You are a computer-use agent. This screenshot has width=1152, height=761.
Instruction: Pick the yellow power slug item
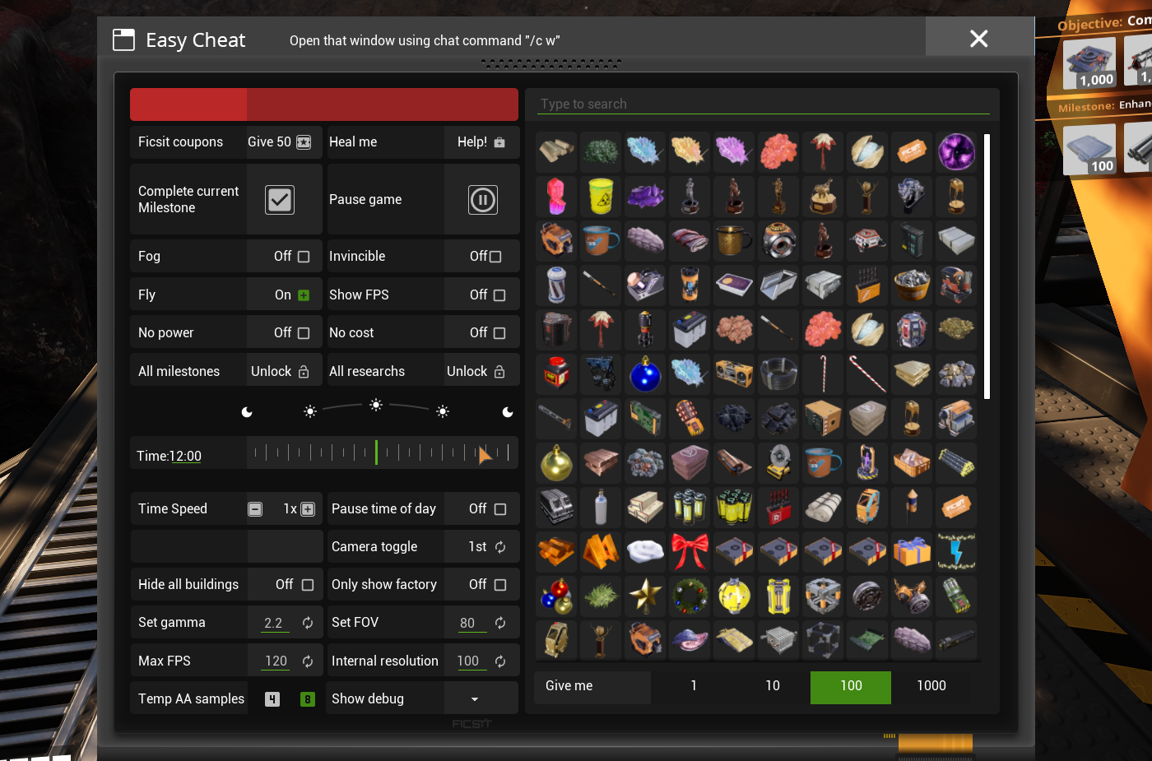[x=690, y=151]
